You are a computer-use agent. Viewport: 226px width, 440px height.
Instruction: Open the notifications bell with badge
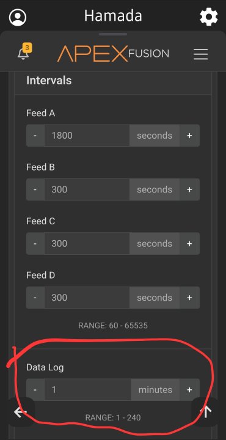[24, 52]
